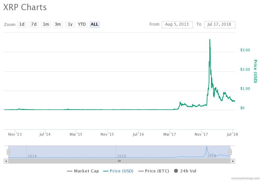This screenshot has height=181, width=263.
Task: Select the 1d zoom range
Action: tap(22, 24)
